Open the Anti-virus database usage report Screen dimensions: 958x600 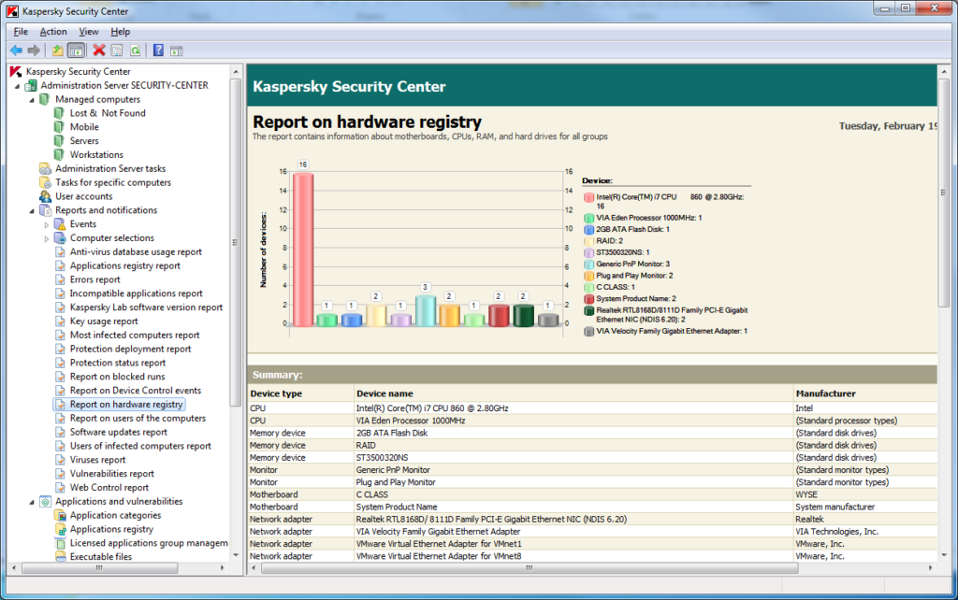[136, 252]
